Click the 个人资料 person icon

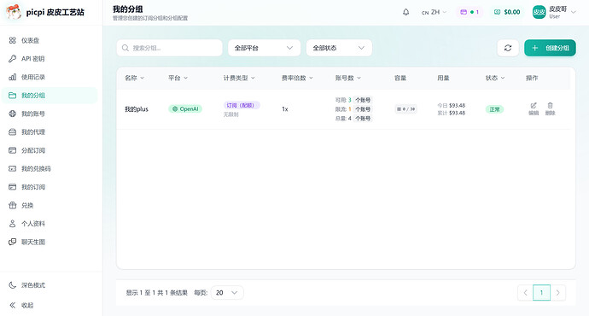point(13,224)
